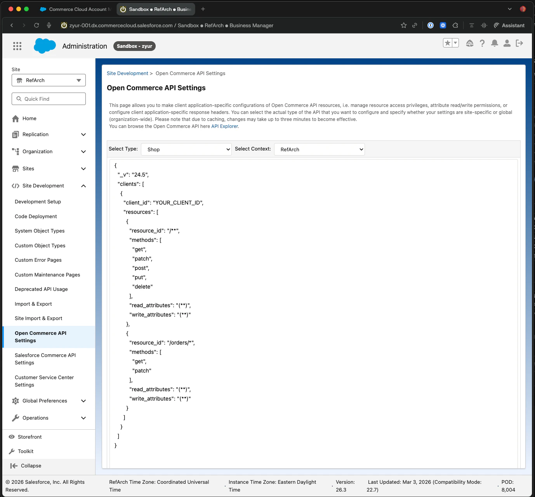Click in the Quick Find field
Viewport: 535px width, 497px height.
49,99
